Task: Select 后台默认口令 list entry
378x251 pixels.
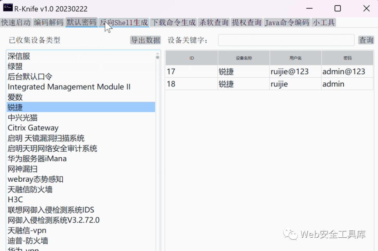Action: pyautogui.click(x=81, y=77)
